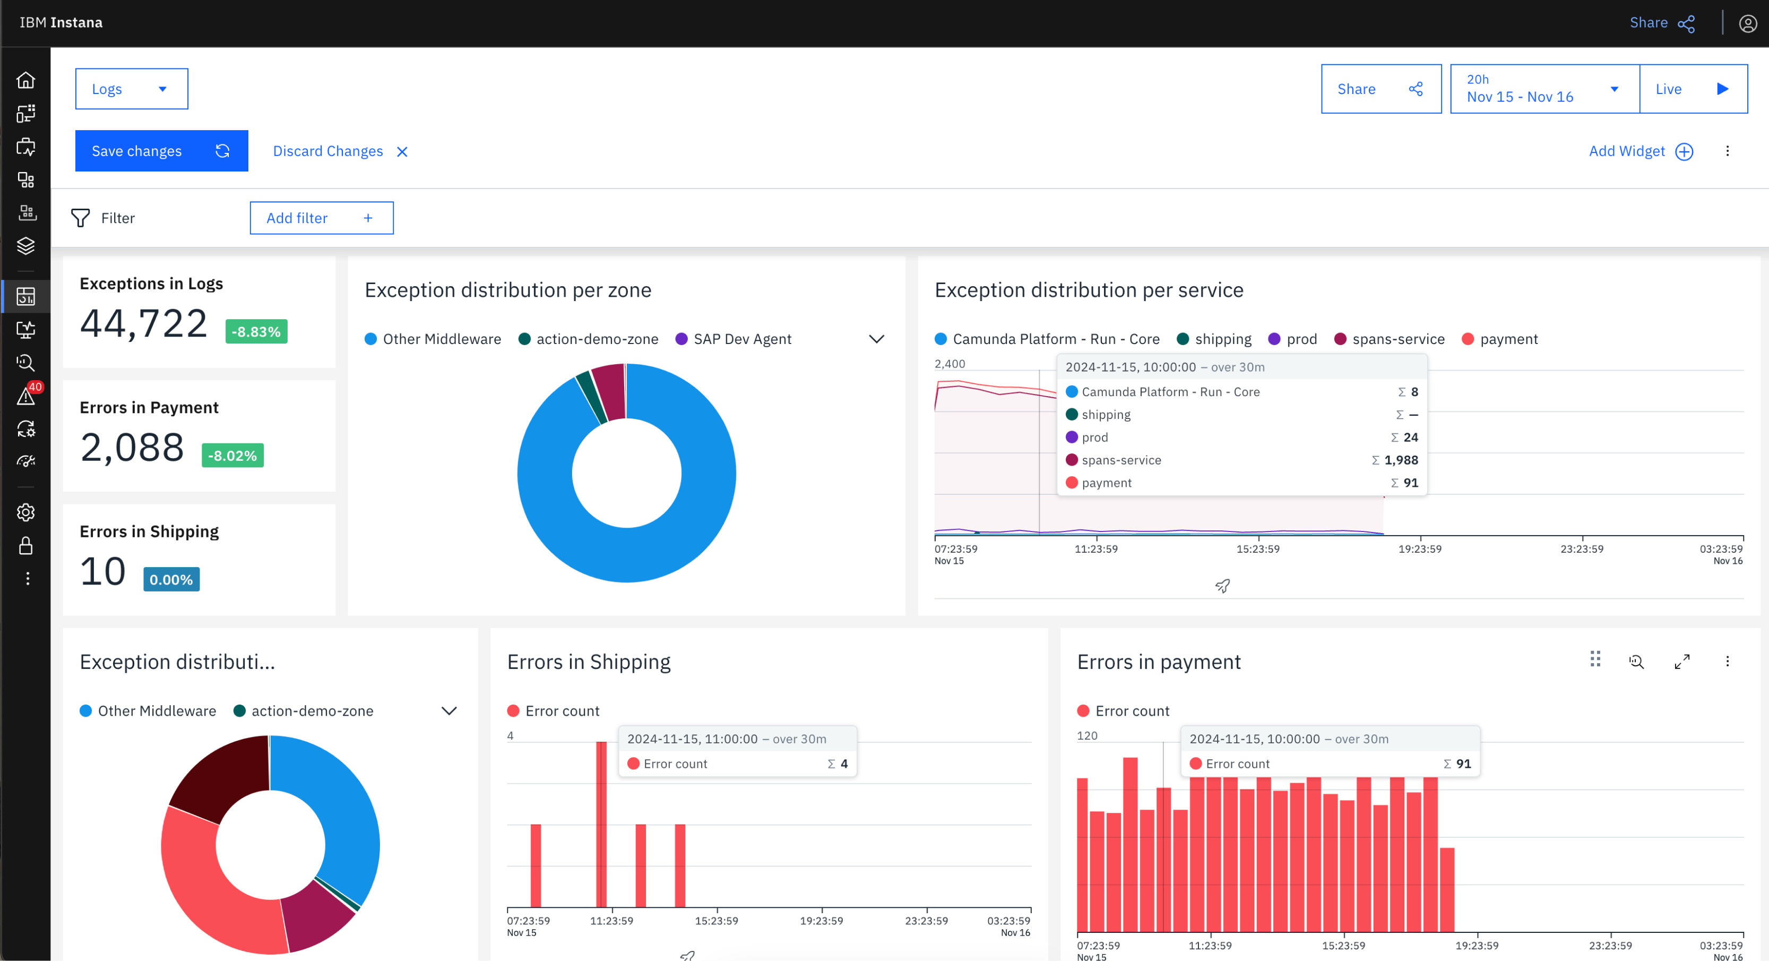
Task: Click the lock icon in sidebar
Action: coord(25,546)
